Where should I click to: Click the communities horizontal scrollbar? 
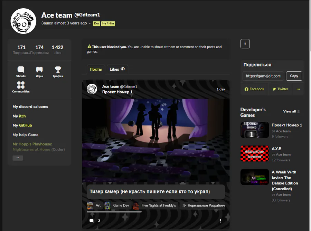tap(114, 212)
